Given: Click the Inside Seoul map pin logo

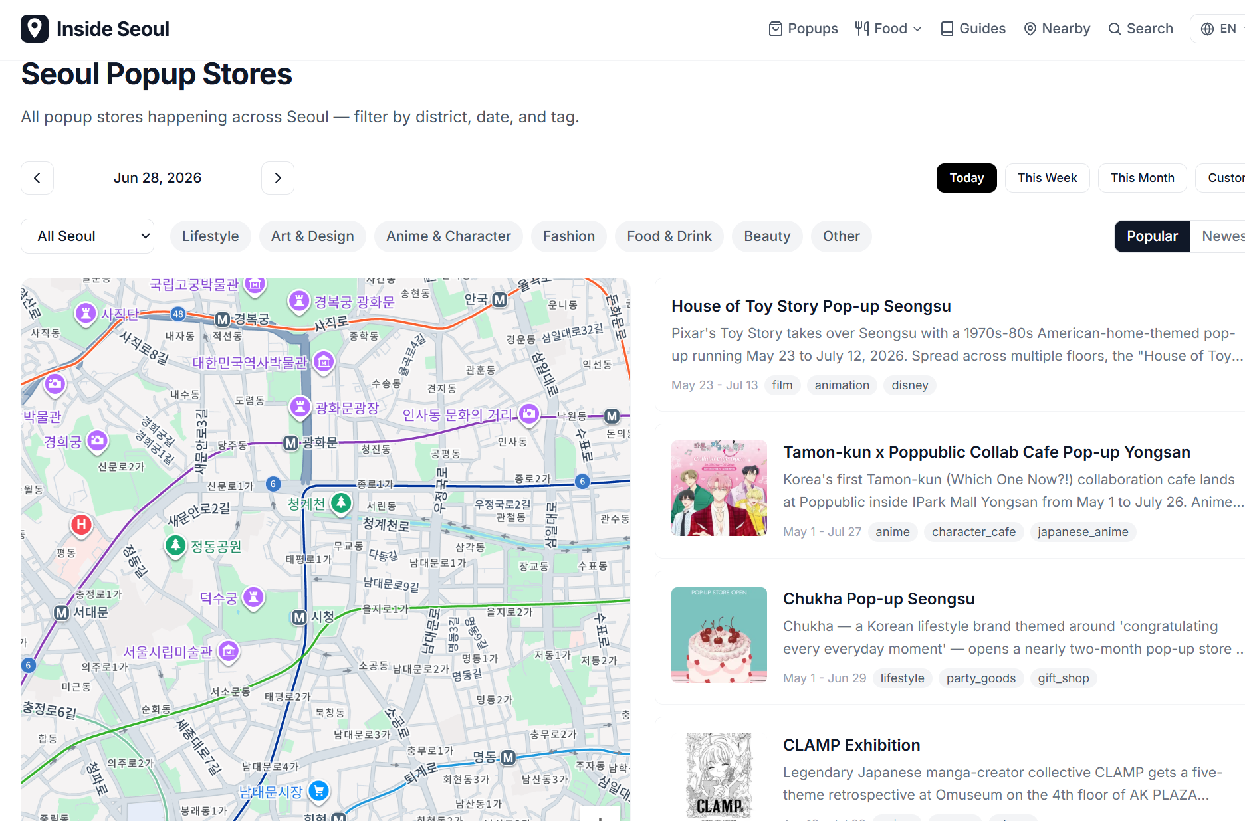Looking at the screenshot, I should 35,29.
